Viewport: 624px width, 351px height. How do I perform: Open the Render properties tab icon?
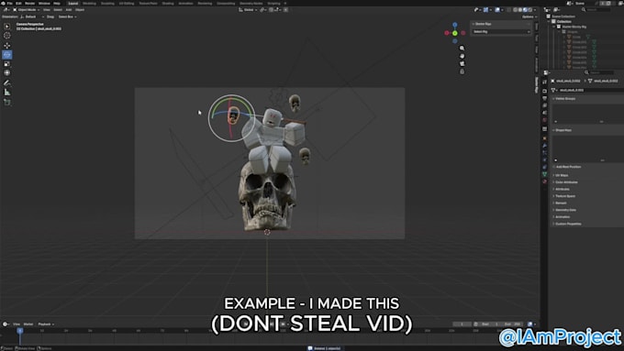[x=544, y=91]
